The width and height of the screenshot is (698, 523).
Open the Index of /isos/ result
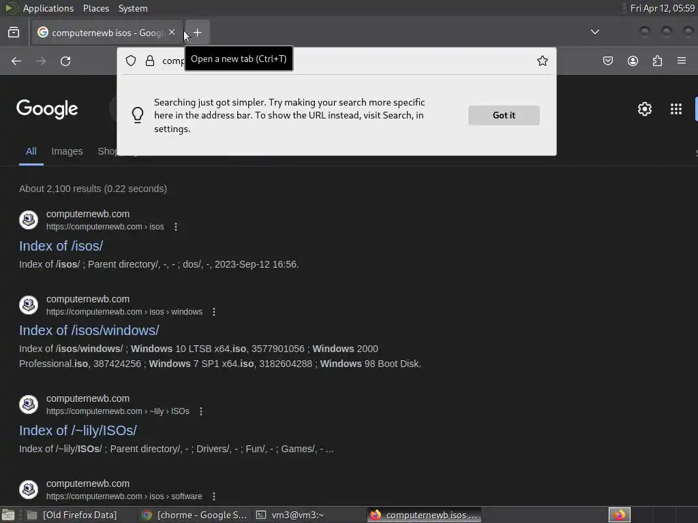[61, 245]
